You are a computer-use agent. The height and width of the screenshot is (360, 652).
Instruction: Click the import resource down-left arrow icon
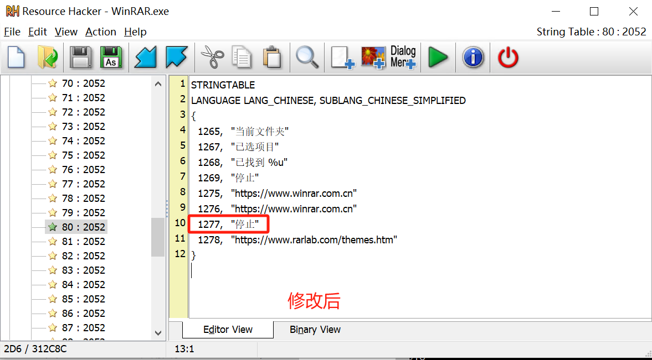point(146,57)
